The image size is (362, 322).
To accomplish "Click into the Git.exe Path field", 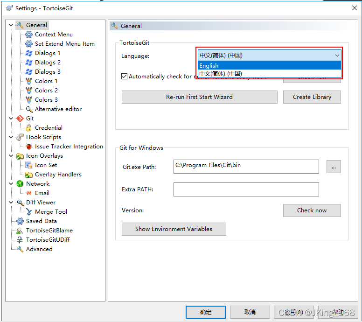I will click(246, 167).
